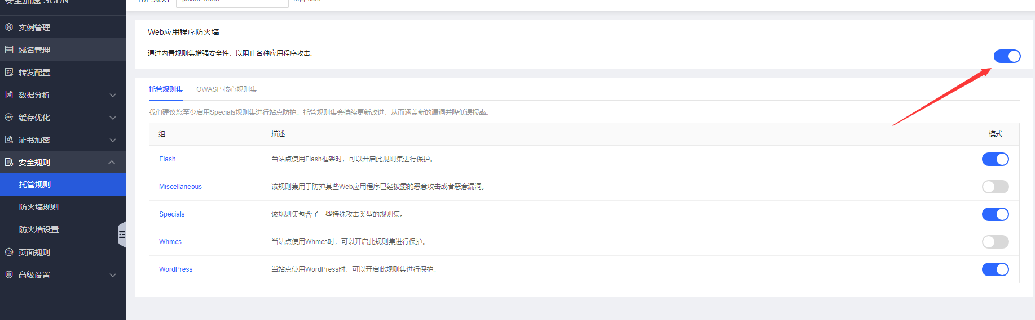
Task: Click the 证书加密 sidebar icon
Action: pos(9,139)
